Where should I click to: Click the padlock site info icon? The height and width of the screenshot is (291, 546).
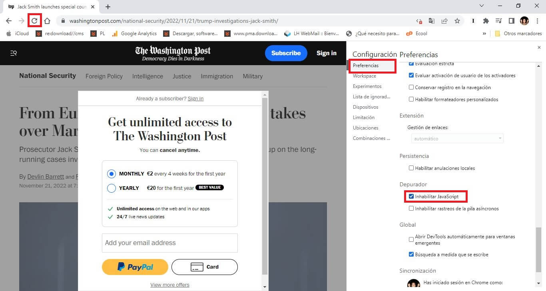pos(63,21)
